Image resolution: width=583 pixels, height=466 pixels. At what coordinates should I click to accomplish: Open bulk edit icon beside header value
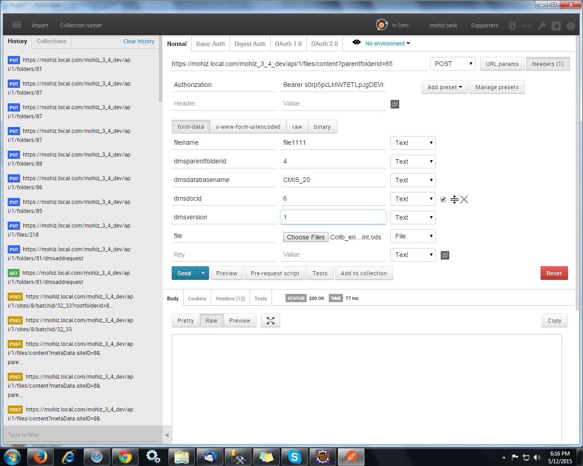395,104
